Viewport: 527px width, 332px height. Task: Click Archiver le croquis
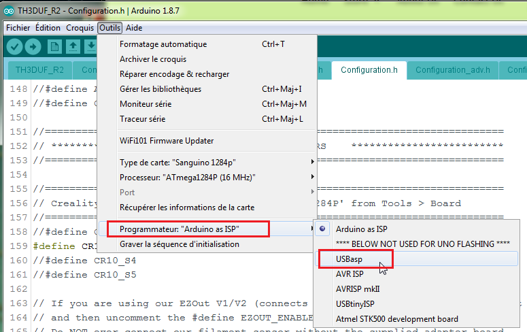click(x=207, y=59)
